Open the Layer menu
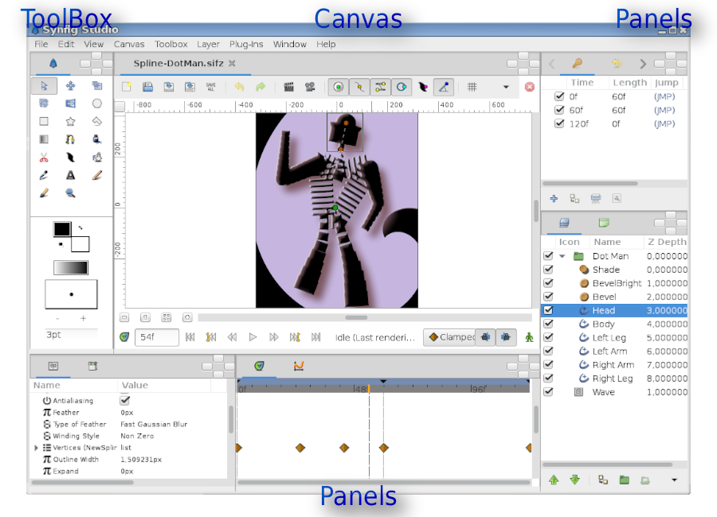This screenshot has width=717, height=517. coord(207,44)
